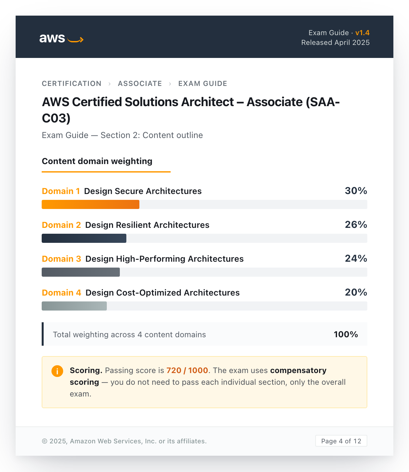Click the Content domain weighting tab heading
The image size is (409, 472).
tap(97, 161)
